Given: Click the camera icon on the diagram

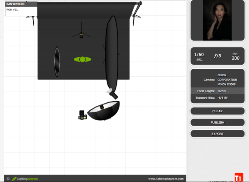Looking at the screenshot, I should 83,115.
